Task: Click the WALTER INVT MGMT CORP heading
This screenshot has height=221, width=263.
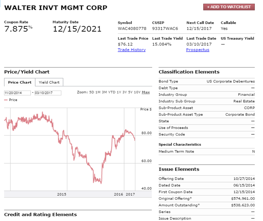Action: (x=56, y=8)
